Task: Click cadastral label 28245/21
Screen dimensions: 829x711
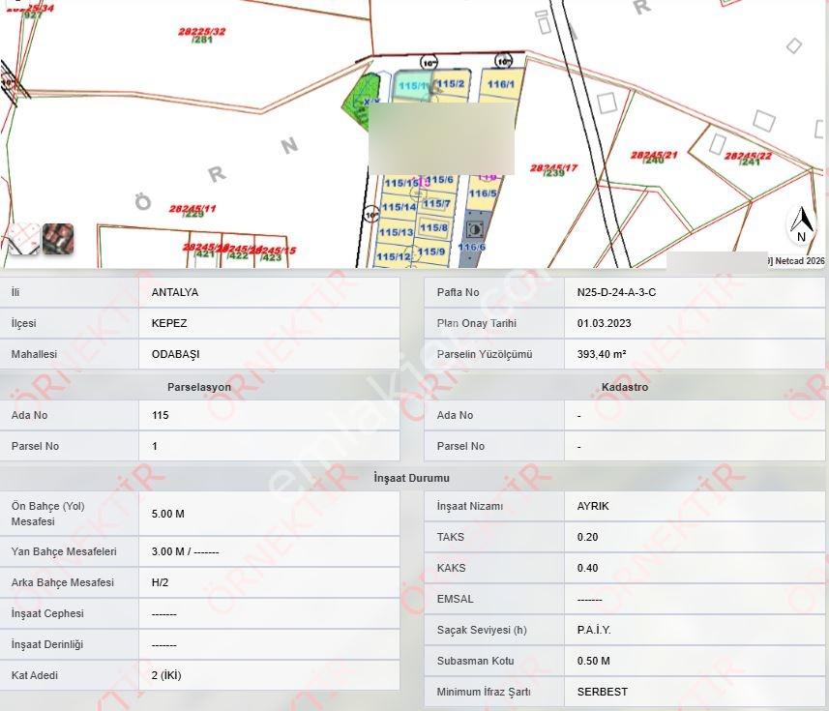Action: tap(654, 155)
